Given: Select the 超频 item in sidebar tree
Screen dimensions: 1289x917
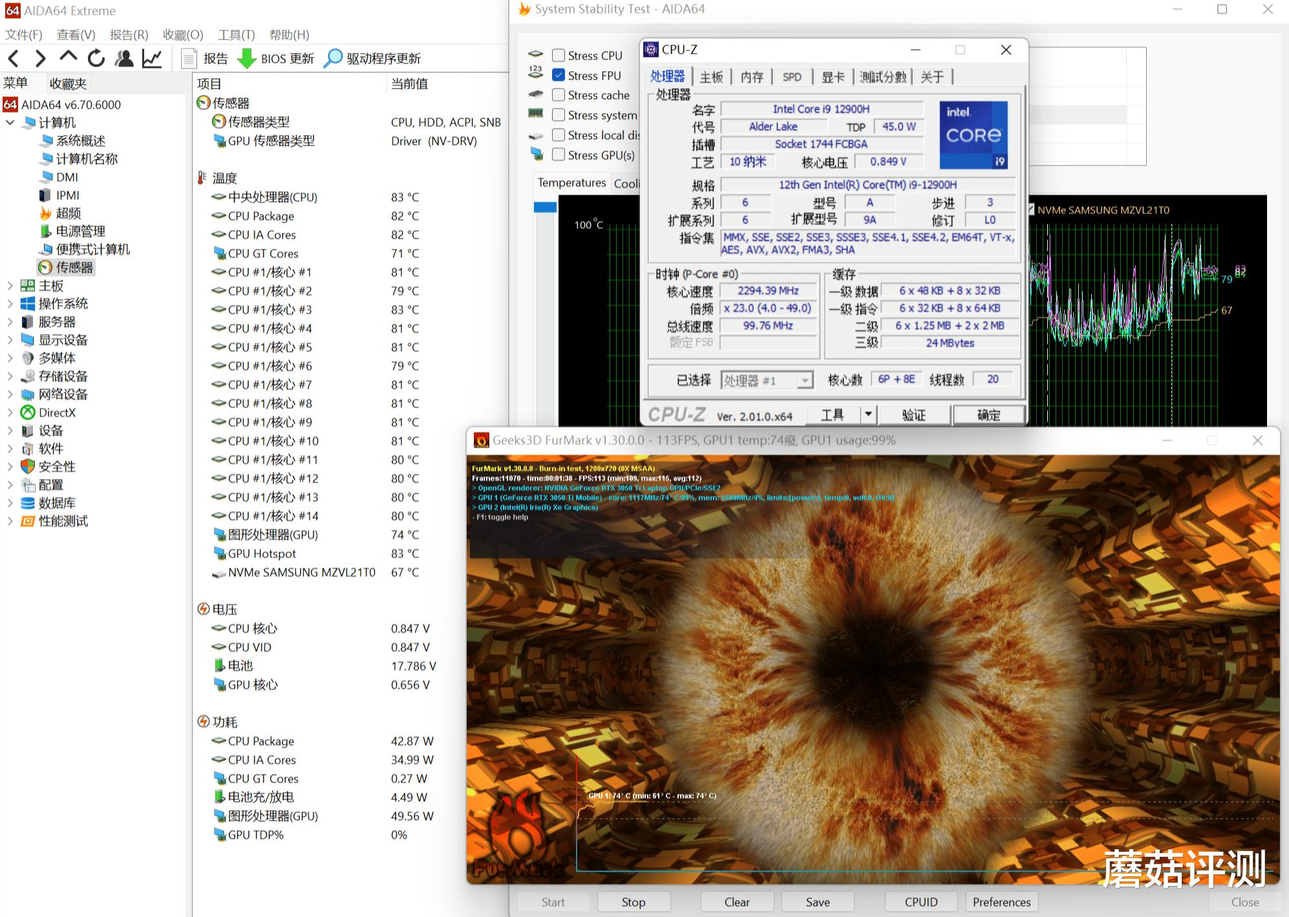Looking at the screenshot, I should point(69,213).
